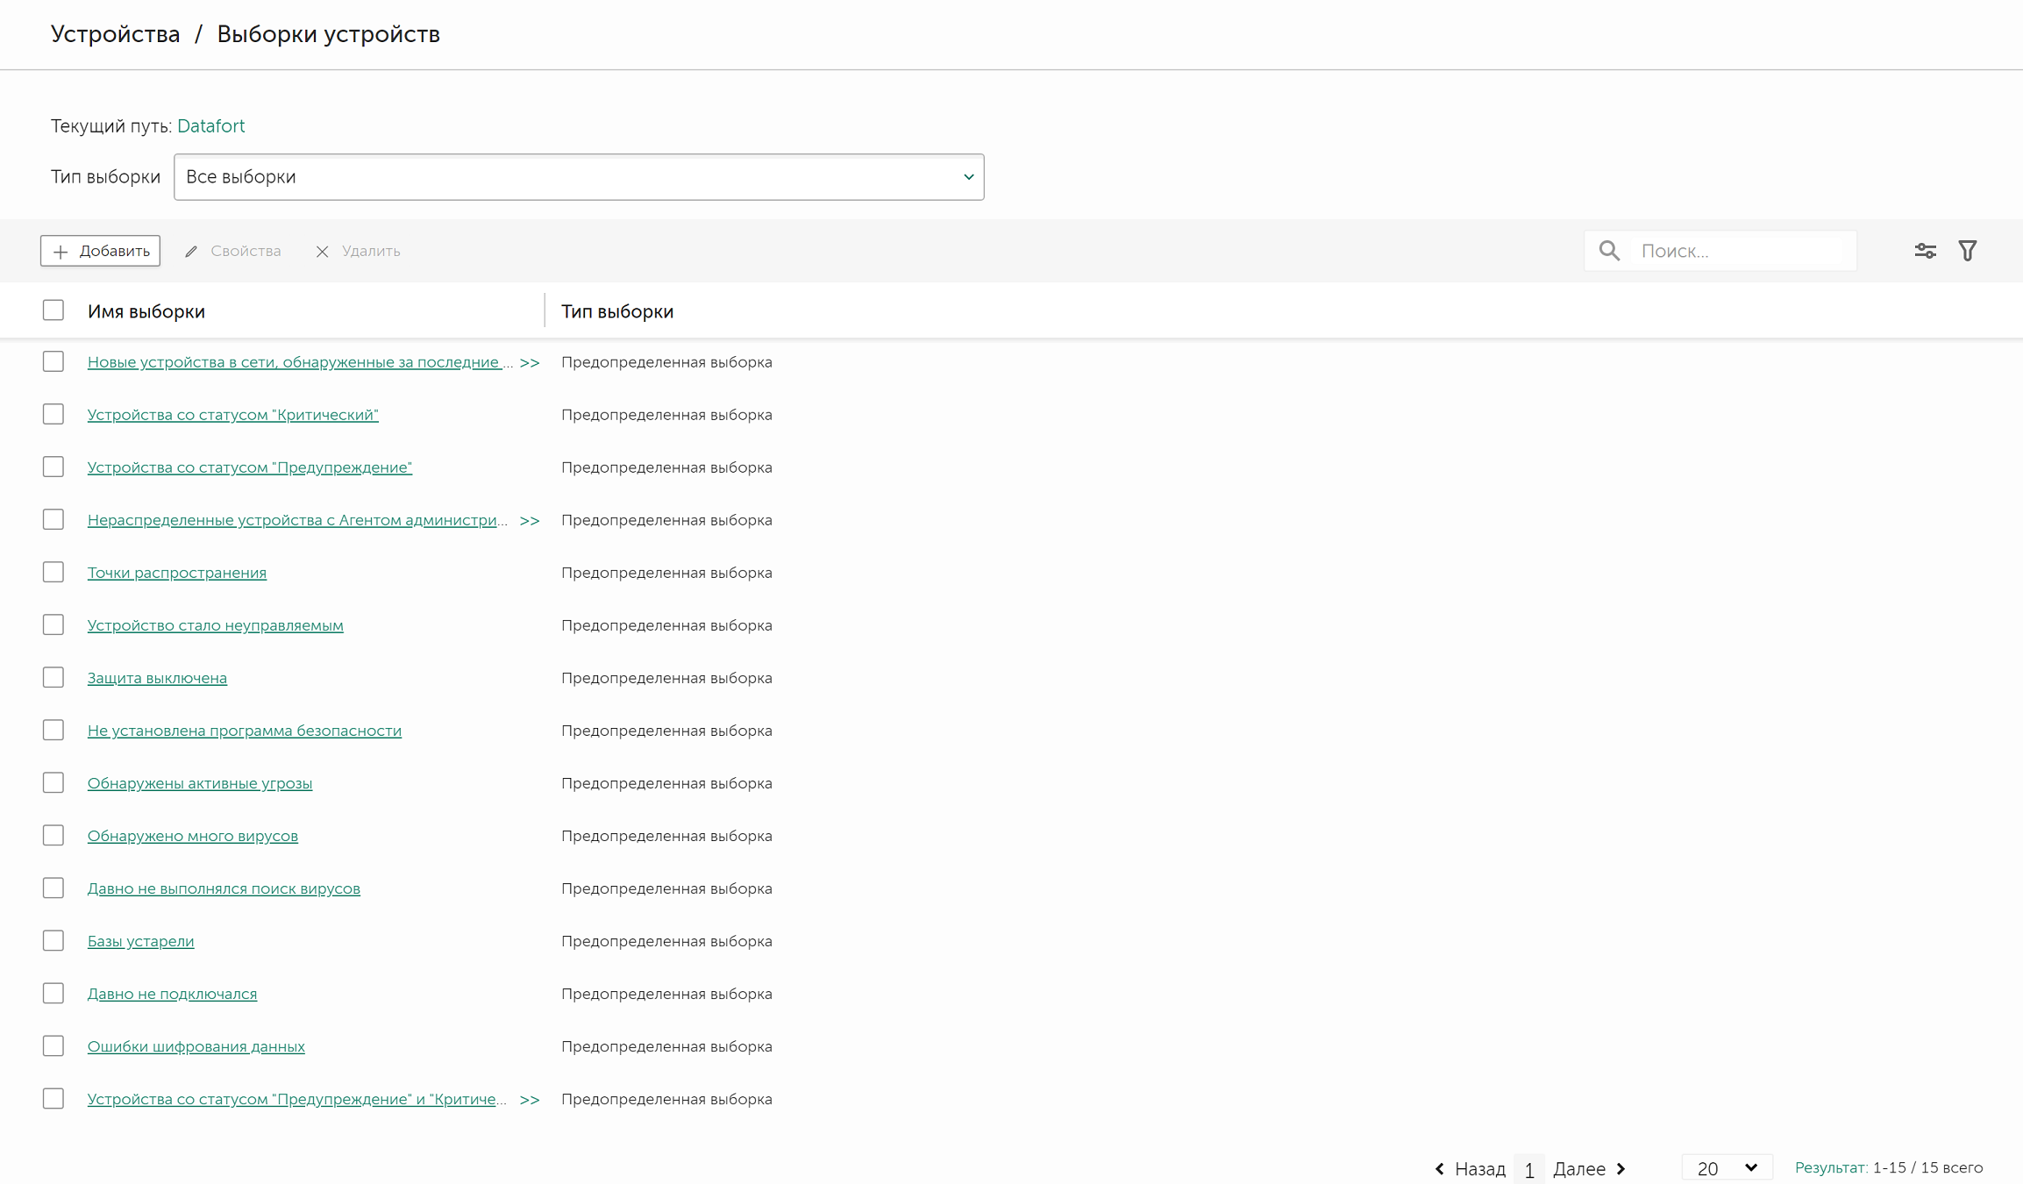The image size is (2023, 1184).
Task: Open 'Давно не выполнялся поиск вирусов' selection
Action: (x=224, y=888)
